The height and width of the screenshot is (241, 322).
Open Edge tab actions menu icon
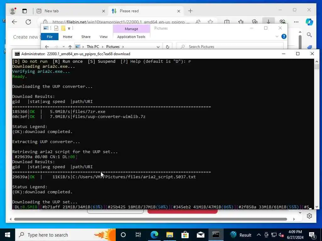tap(25, 11)
